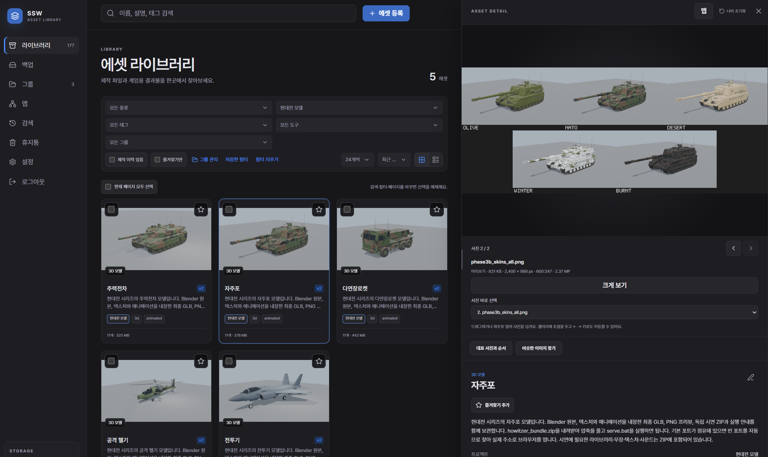Select the 주력전차 card checkbox
This screenshot has width=768, height=457.
[111, 210]
